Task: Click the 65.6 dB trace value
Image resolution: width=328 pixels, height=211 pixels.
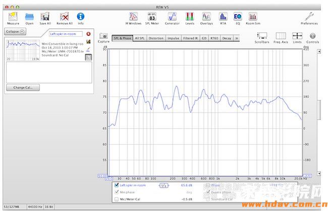Action: tap(187, 185)
